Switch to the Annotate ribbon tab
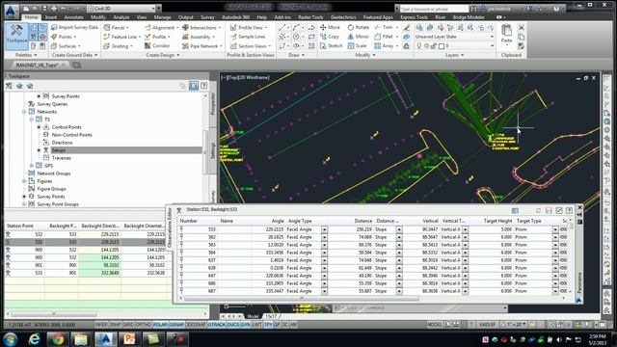This screenshot has width=617, height=347. [73, 17]
